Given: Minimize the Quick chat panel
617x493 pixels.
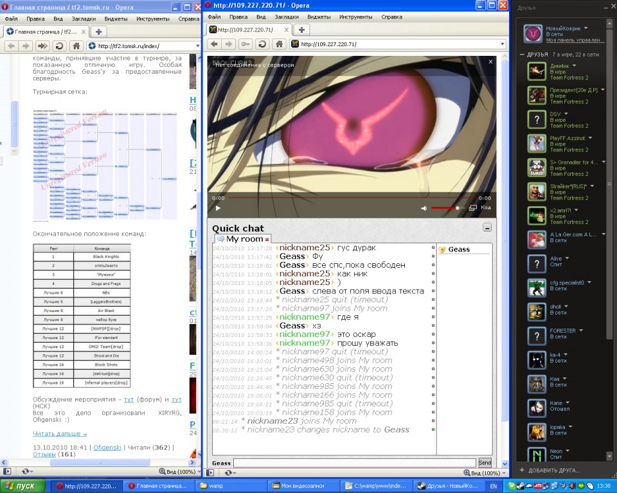Looking at the screenshot, I should point(487,228).
